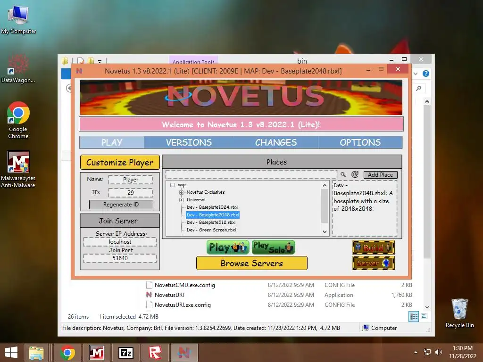The height and width of the screenshot is (362, 483).
Task: Click the Explorer search magnifier icon
Action: coord(419,88)
